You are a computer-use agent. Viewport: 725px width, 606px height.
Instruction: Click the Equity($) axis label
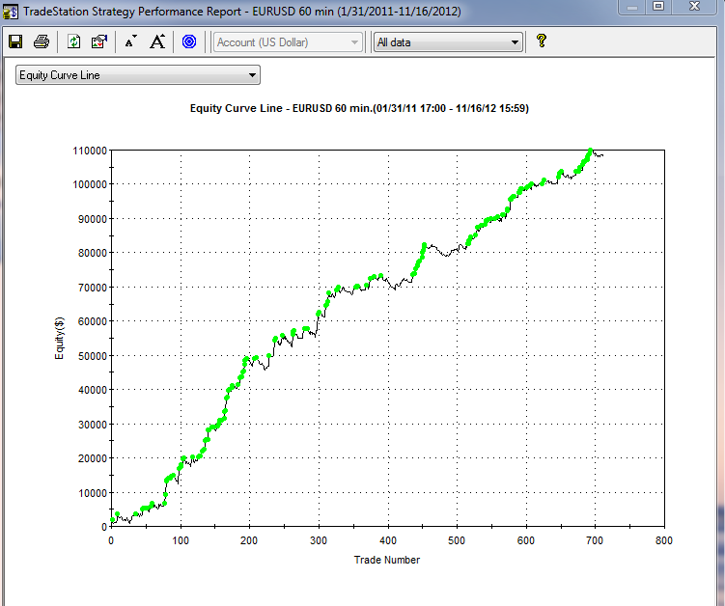[59, 339]
